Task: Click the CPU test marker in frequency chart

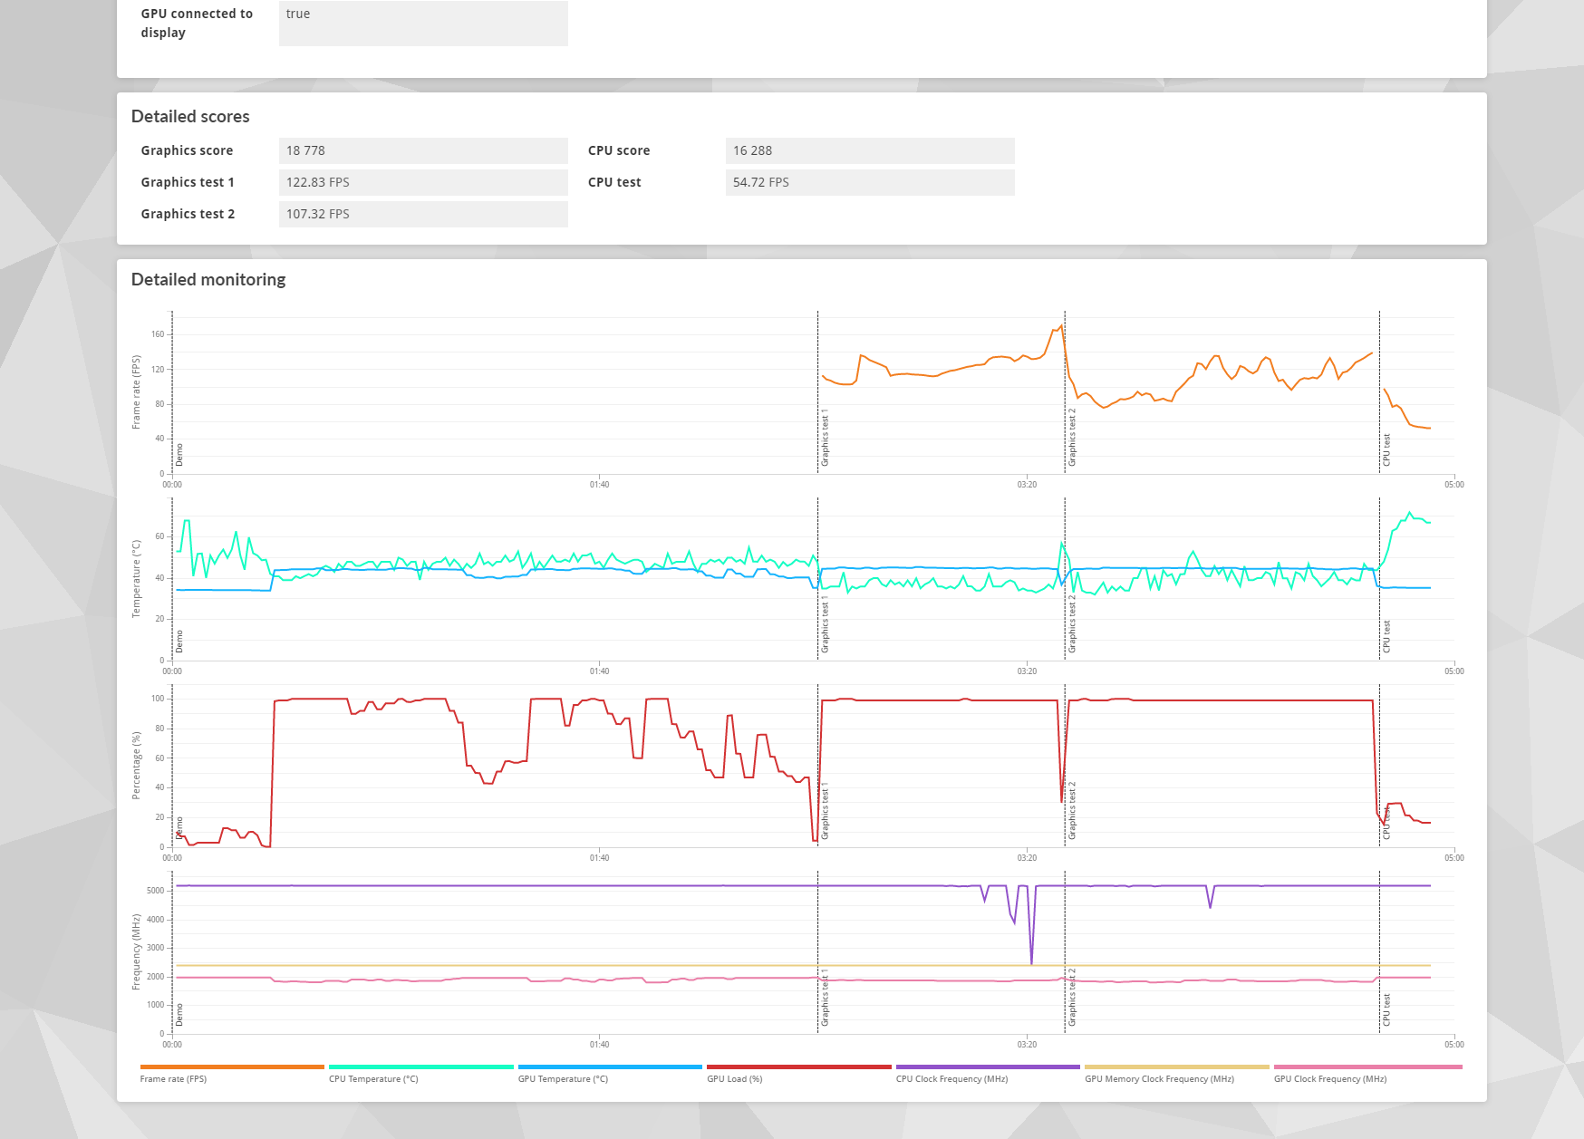Action: pos(1386,1009)
